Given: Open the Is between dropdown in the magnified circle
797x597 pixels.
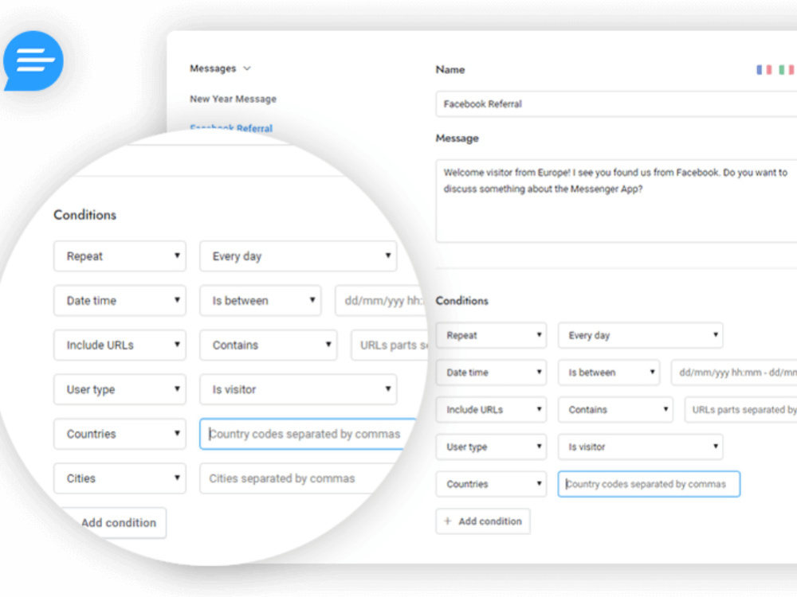Looking at the screenshot, I should (261, 301).
